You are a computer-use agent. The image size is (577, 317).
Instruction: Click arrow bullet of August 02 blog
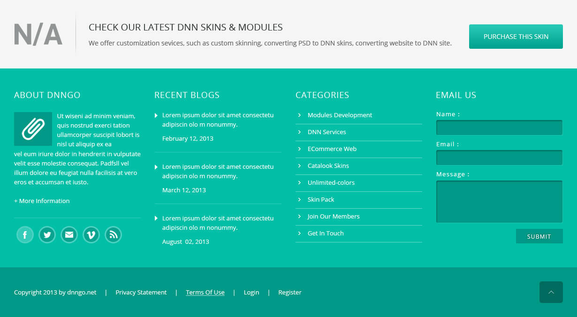click(x=156, y=219)
